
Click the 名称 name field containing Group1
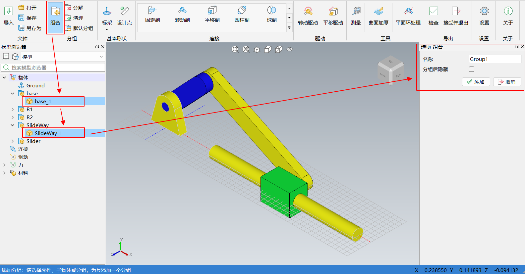pyautogui.click(x=495, y=59)
